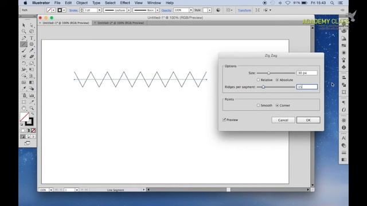Open the Symbols panel icon

(343, 68)
